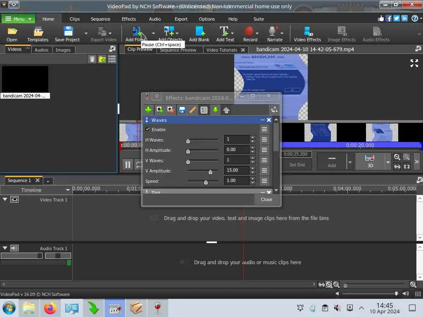Collapse Audio Track 1 triangle
The width and height of the screenshot is (423, 317).
5,248
